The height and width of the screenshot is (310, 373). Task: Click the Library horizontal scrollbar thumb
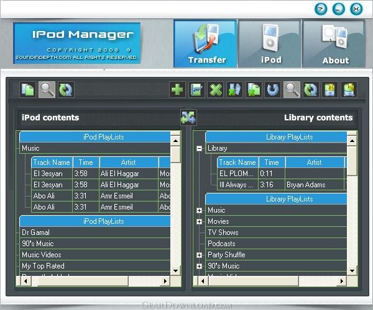click(x=254, y=281)
